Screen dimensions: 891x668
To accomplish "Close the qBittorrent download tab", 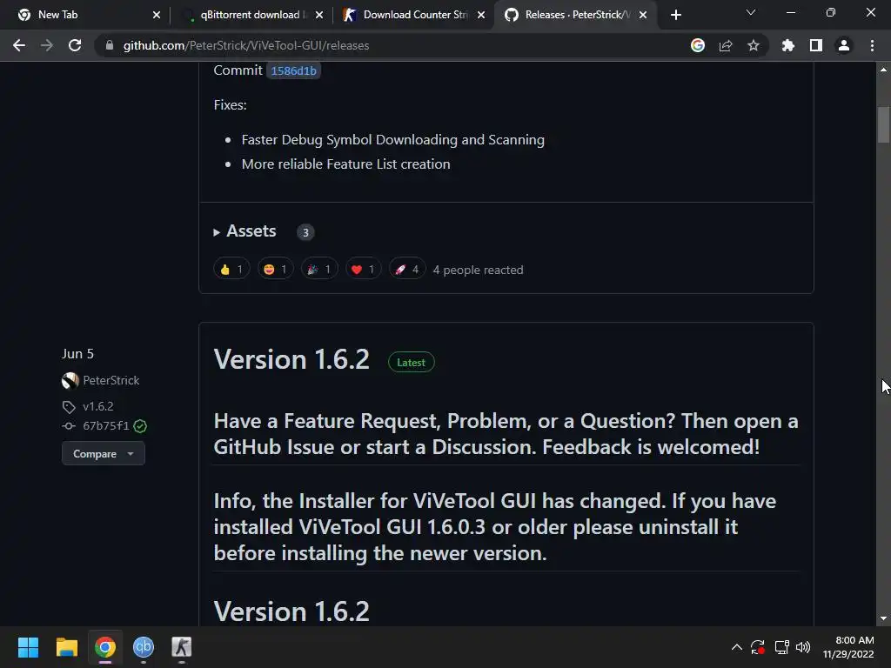I will click(319, 15).
